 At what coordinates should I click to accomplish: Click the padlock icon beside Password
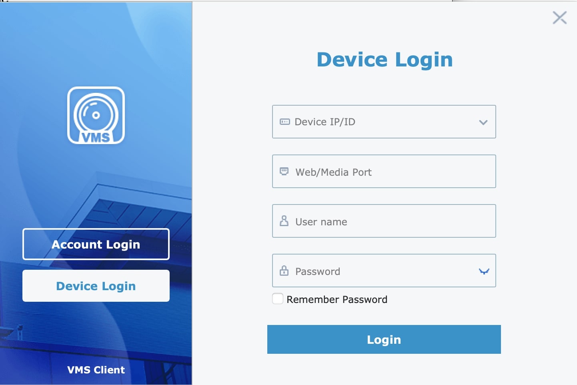284,271
